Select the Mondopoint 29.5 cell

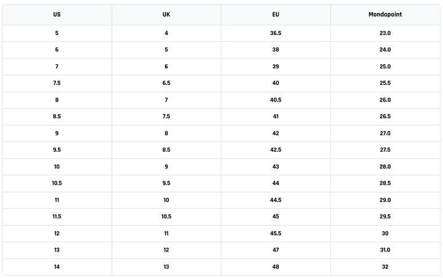385,216
